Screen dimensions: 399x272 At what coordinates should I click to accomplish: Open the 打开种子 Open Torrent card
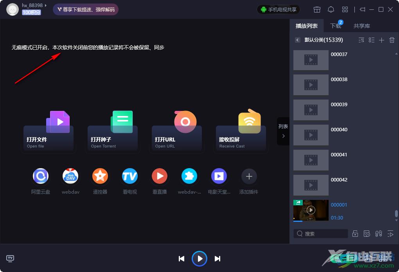pyautogui.click(x=113, y=132)
